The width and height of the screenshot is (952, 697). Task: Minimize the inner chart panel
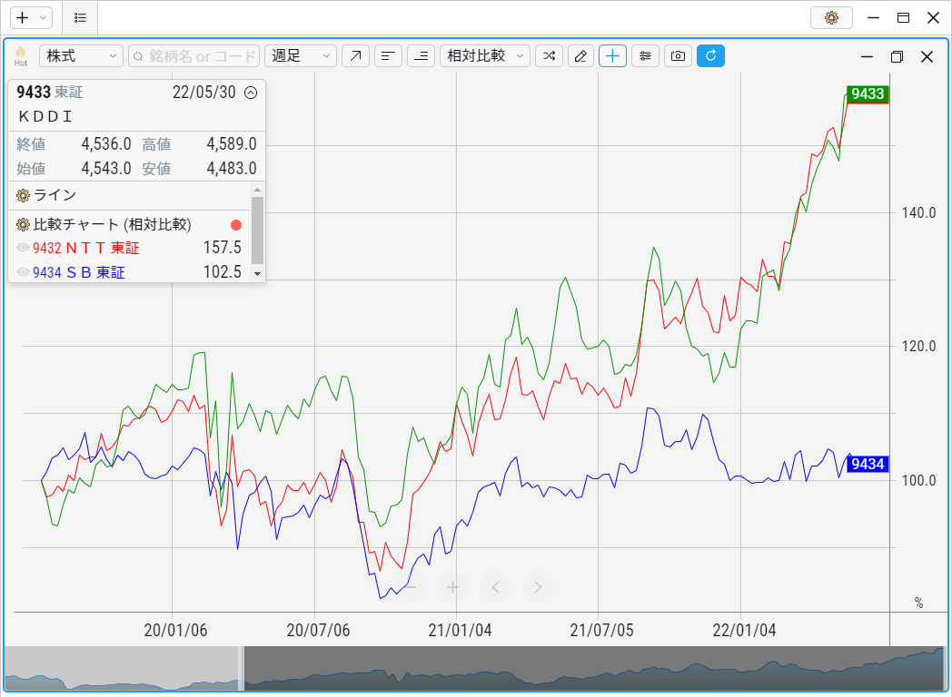pos(867,56)
